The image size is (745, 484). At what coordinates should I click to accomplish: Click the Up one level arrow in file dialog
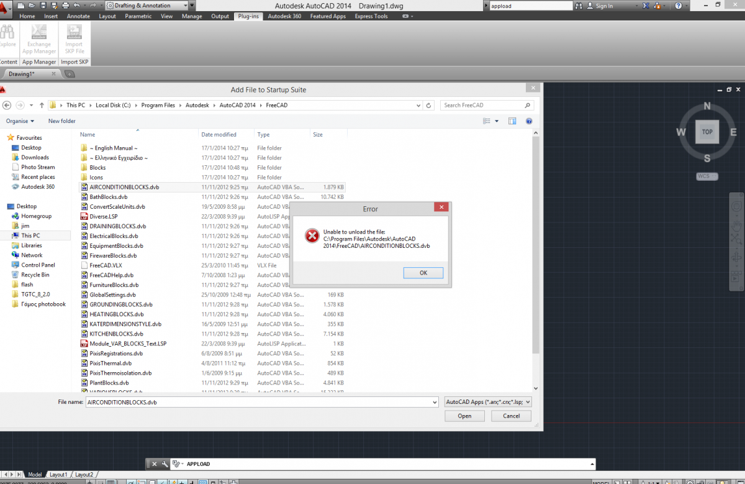(42, 105)
